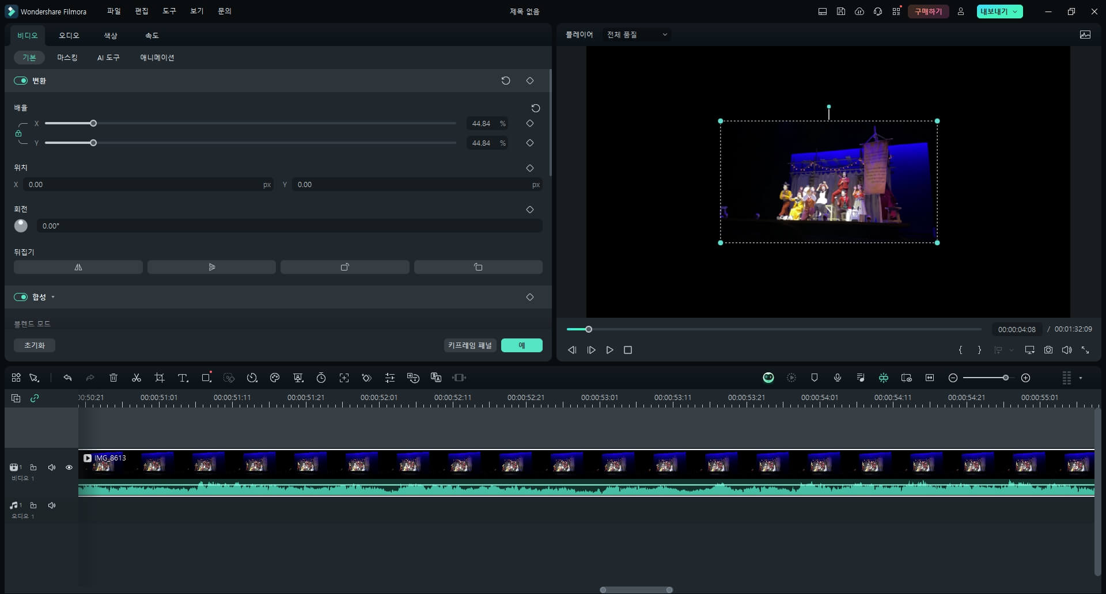
Task: Delete clip with trash icon
Action: 113,378
